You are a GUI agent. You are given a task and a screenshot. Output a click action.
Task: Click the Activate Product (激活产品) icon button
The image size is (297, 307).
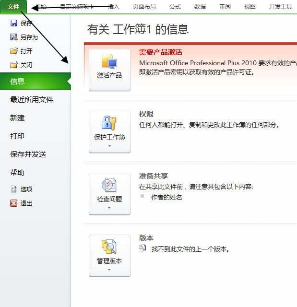109,70
